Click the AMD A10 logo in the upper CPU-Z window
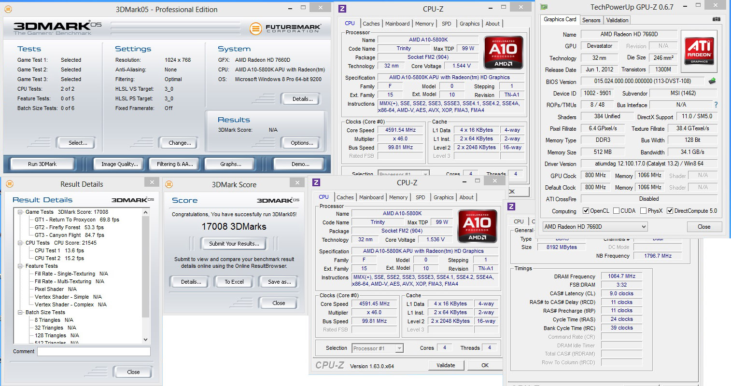Viewport: 731px width, 386px height. pos(503,52)
